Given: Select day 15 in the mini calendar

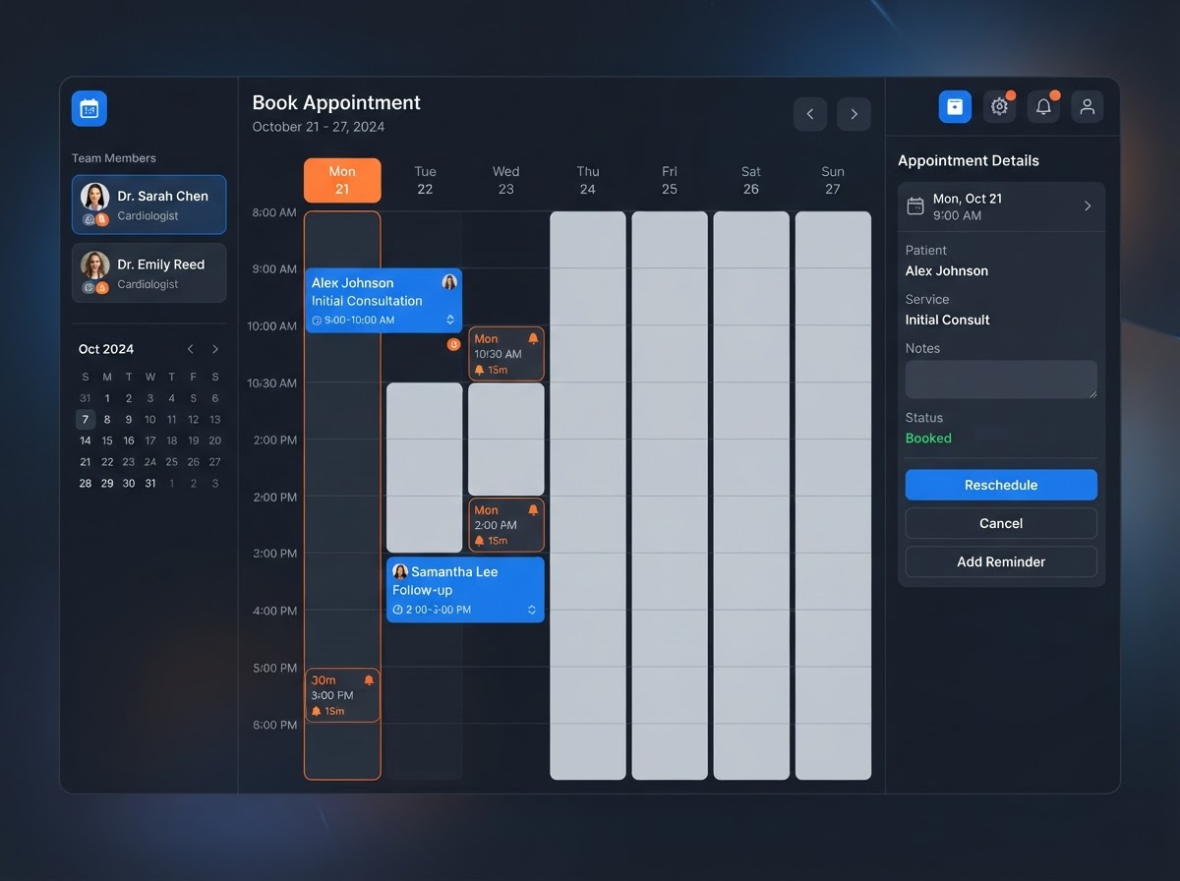Looking at the screenshot, I should click(x=107, y=440).
